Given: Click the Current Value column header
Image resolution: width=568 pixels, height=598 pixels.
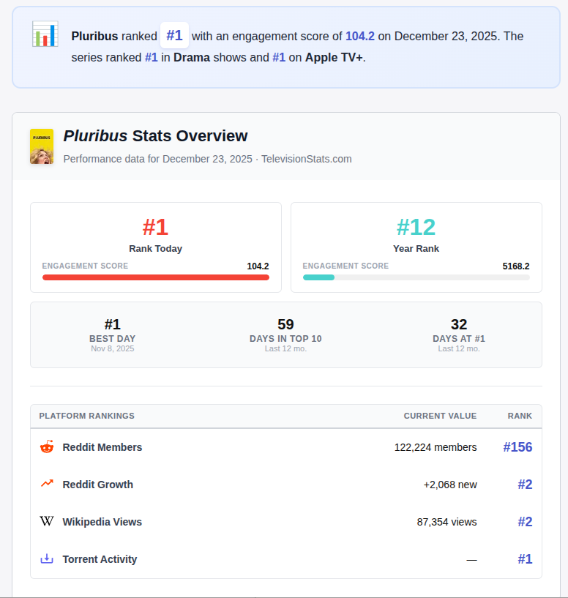Looking at the screenshot, I should (x=440, y=416).
